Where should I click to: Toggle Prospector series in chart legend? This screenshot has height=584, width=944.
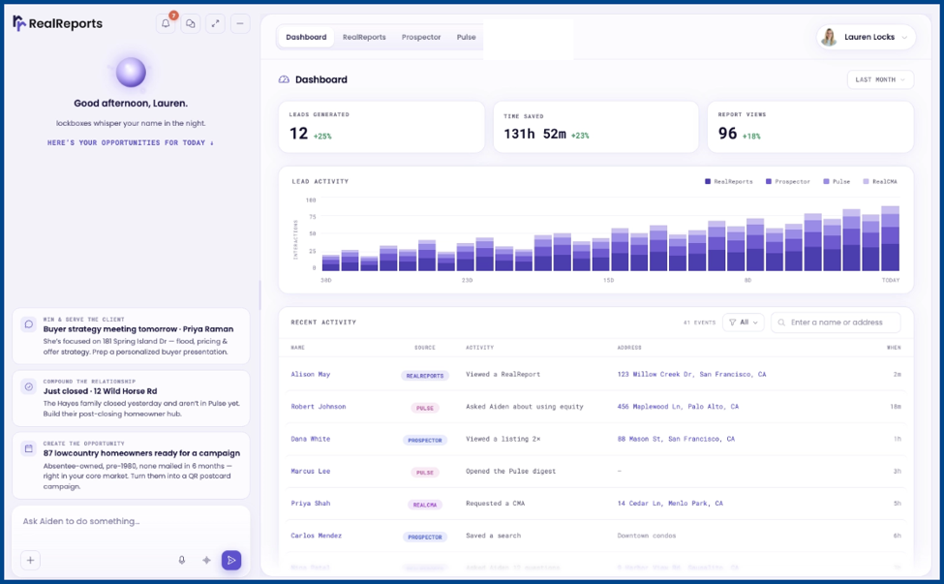click(788, 181)
